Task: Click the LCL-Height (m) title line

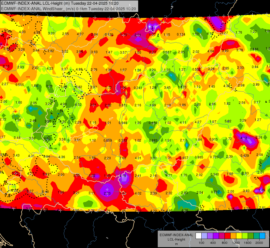Action: coord(60,3)
